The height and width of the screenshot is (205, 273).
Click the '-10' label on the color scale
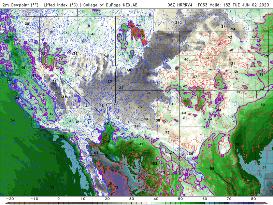pos(34,199)
